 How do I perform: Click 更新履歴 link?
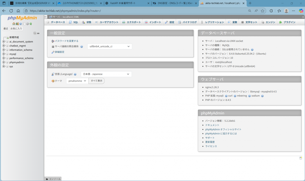coord(210,142)
